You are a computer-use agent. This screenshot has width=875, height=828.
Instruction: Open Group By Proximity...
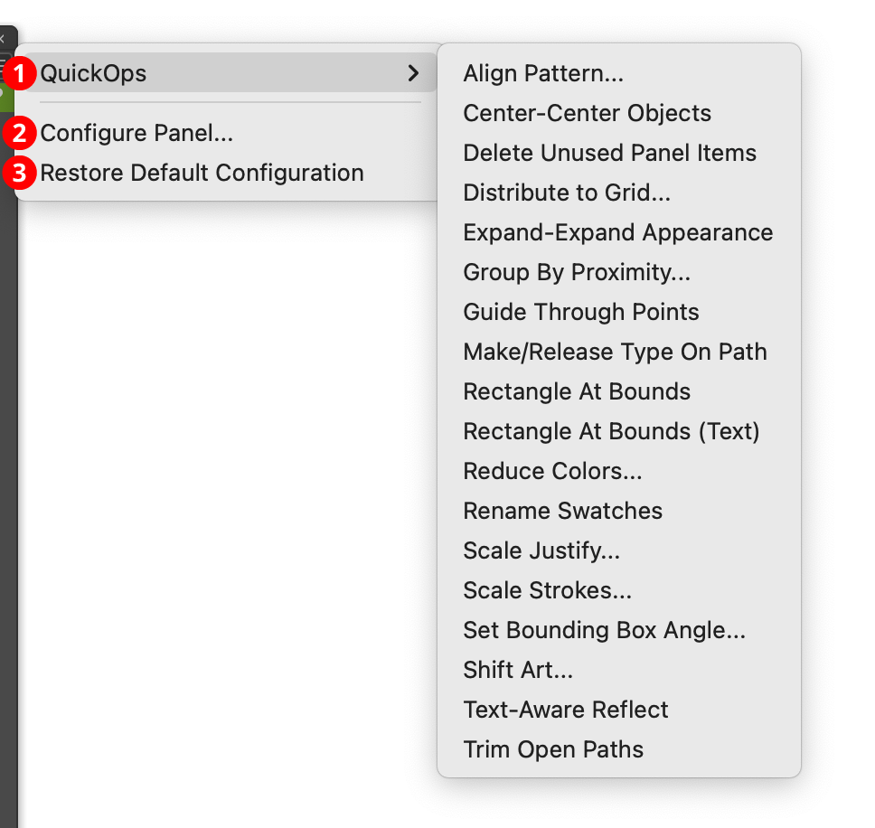(x=577, y=272)
